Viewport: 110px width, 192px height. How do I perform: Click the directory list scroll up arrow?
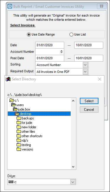pyautogui.click(x=73, y=101)
